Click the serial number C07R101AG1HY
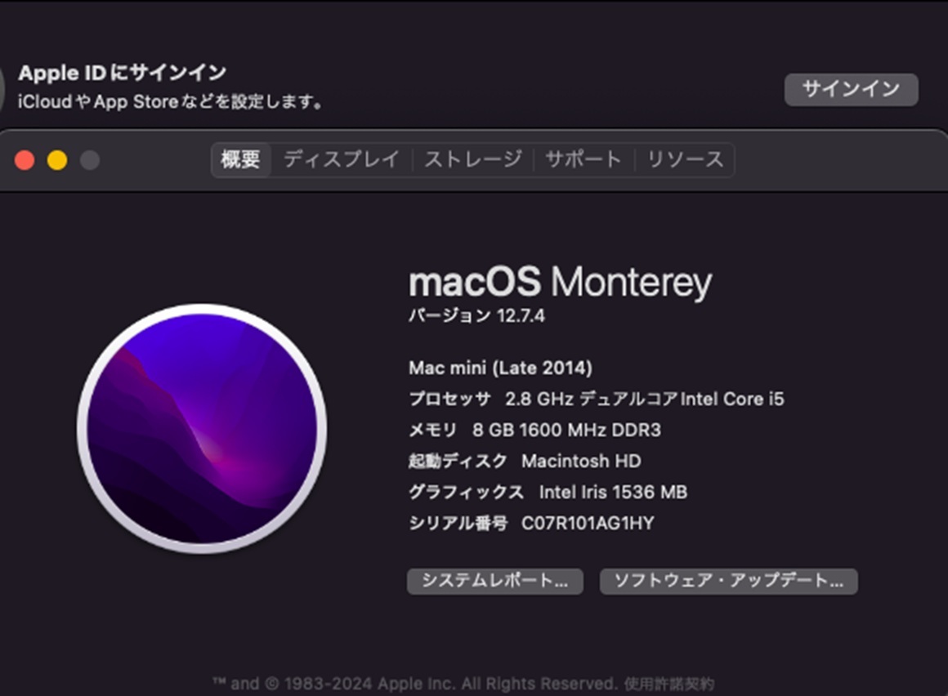The height and width of the screenshot is (696, 948). 588,523
